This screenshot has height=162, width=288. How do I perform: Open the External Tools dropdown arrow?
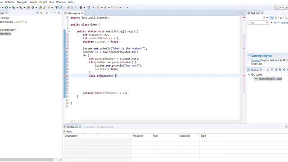point(24,7)
